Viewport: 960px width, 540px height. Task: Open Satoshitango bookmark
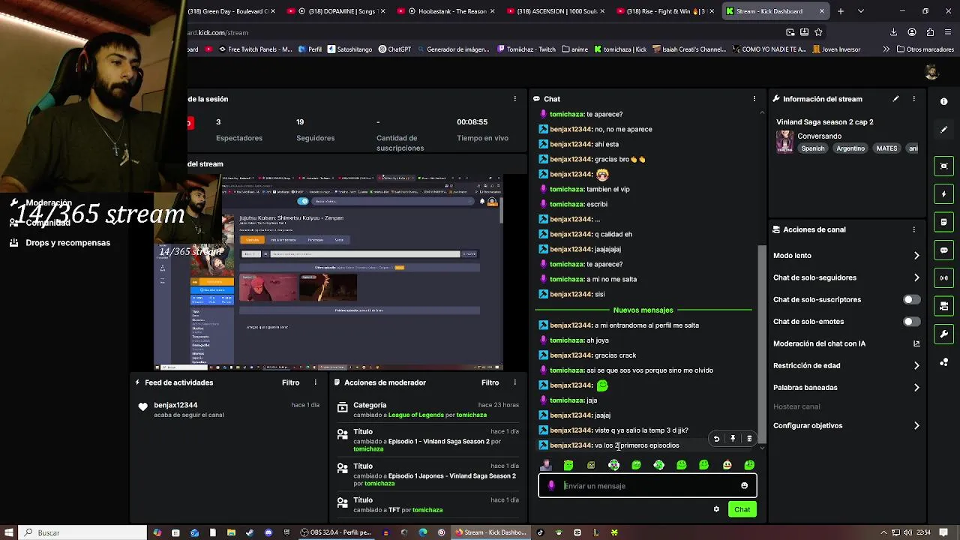point(349,49)
